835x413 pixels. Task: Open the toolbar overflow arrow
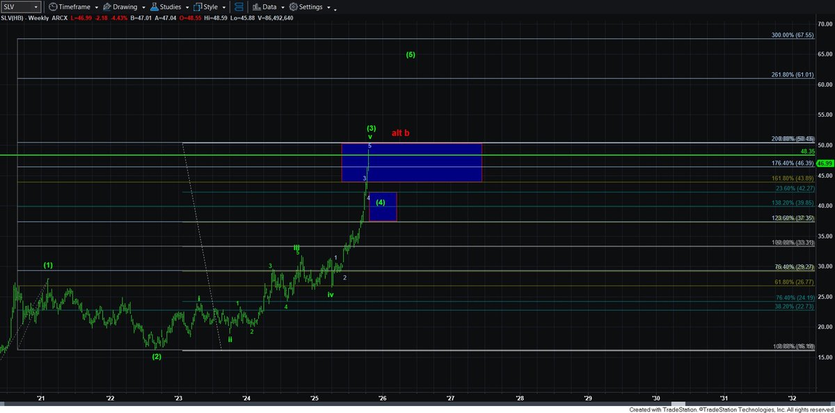coord(335,9)
